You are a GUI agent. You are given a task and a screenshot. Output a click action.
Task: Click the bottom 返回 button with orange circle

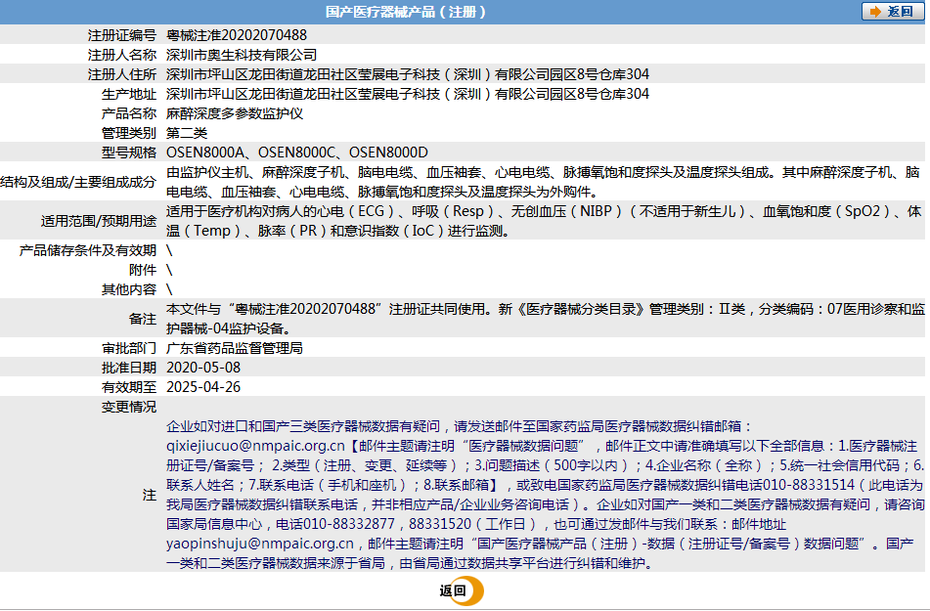pos(462,590)
